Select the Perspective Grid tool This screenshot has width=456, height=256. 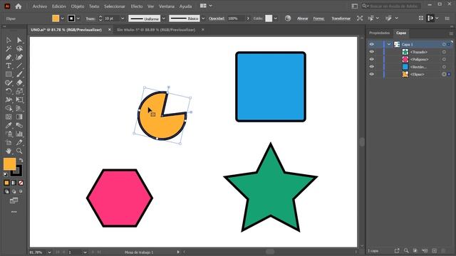(19, 108)
